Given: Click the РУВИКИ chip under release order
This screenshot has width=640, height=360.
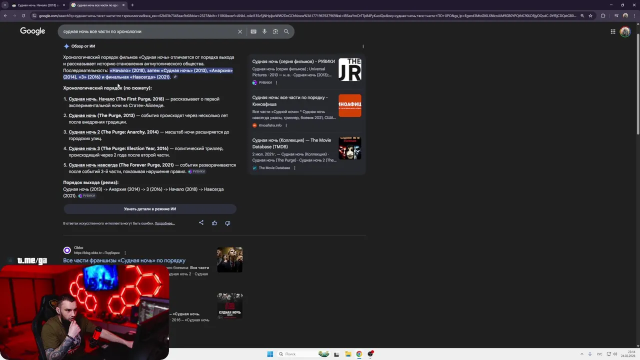Looking at the screenshot, I should tap(86, 195).
